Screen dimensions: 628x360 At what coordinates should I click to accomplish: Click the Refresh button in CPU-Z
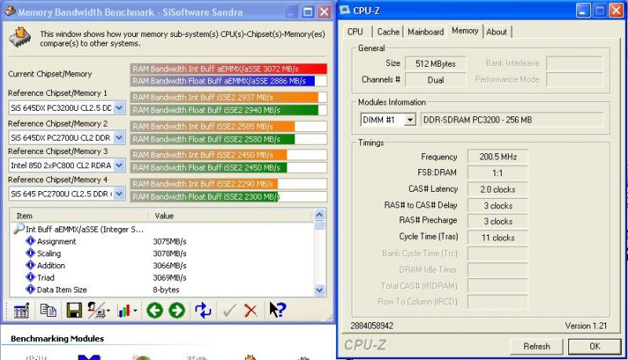[x=537, y=347]
